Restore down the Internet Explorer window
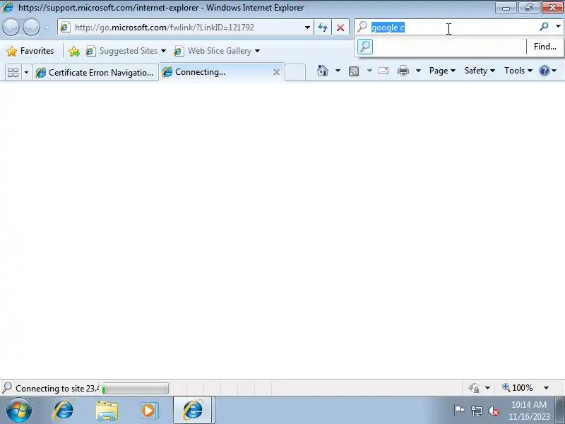This screenshot has width=565, height=424. pos(528,8)
